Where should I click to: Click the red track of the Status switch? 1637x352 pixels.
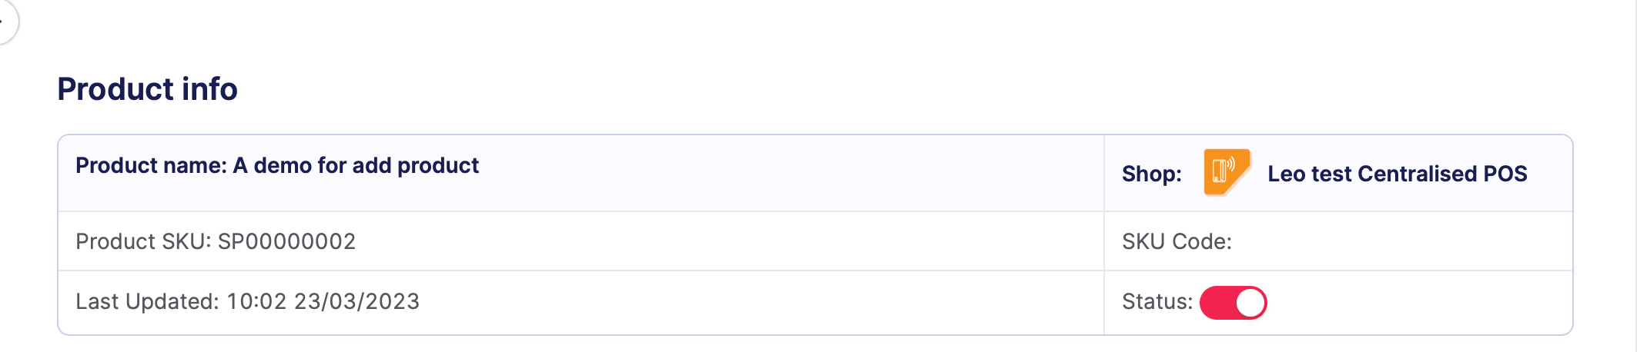coord(1217,302)
